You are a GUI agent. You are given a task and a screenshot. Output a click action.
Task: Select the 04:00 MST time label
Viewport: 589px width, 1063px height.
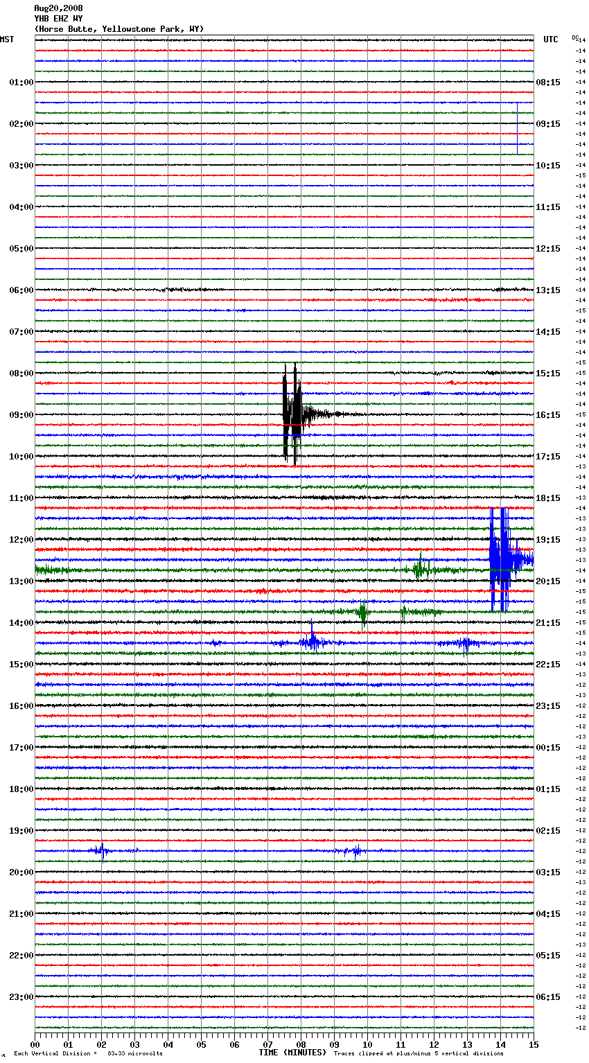pos(21,207)
